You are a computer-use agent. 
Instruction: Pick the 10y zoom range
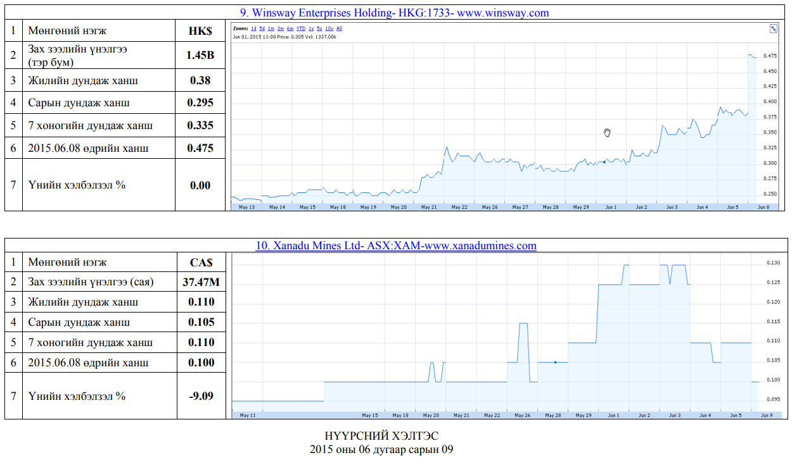coord(329,28)
